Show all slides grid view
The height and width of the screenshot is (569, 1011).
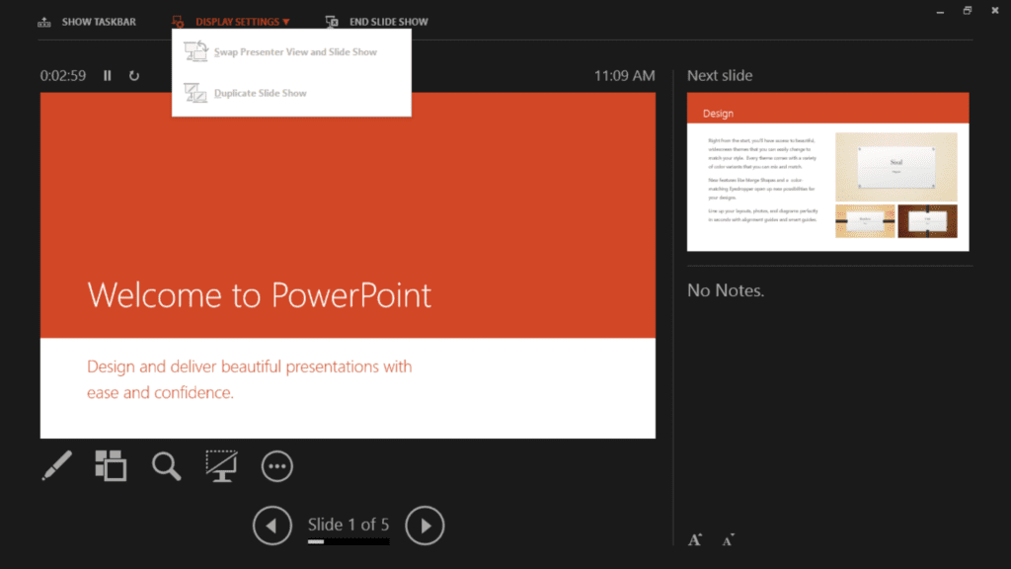111,466
